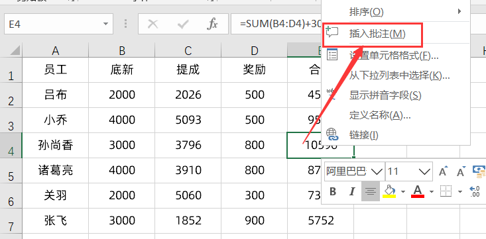This screenshot has height=239, width=486.
Task: Click the 底新 header cell
Action: coord(122,70)
